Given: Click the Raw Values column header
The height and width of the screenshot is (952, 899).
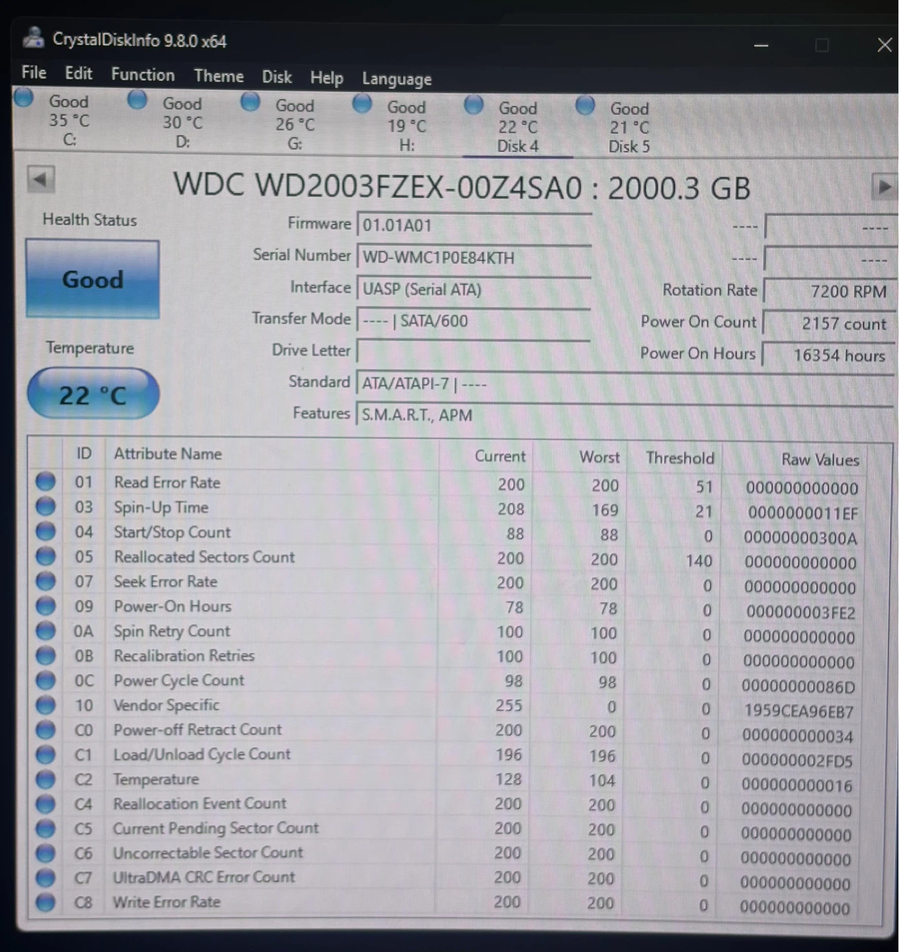Looking at the screenshot, I should click(820, 459).
